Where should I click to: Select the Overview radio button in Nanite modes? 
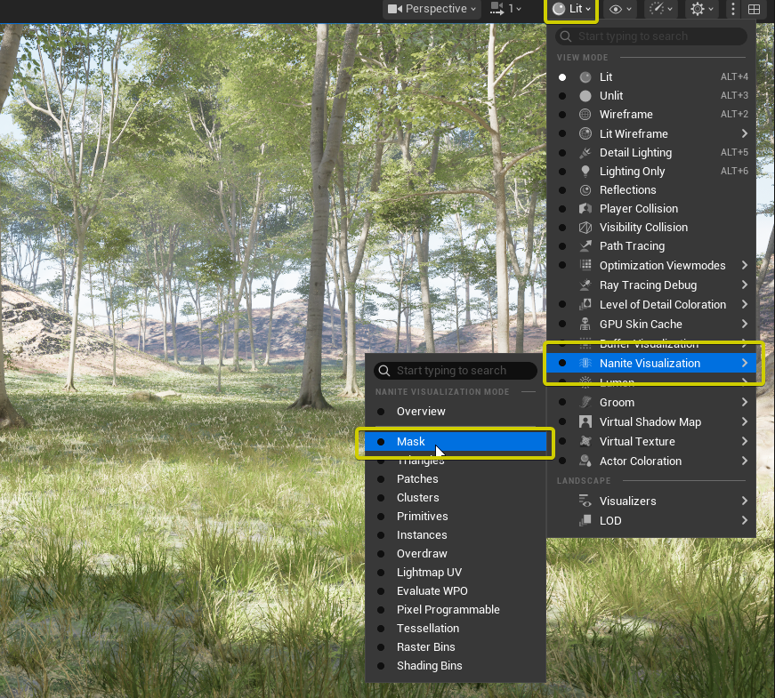pyautogui.click(x=381, y=412)
